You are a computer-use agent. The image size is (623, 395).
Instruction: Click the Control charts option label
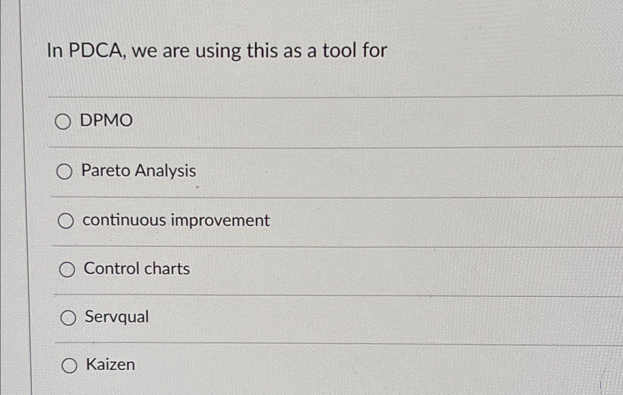coord(136,268)
